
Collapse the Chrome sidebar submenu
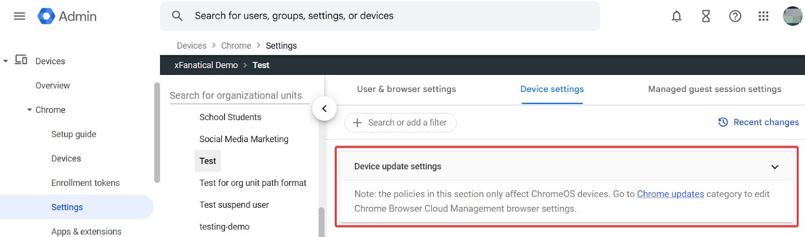tap(29, 109)
